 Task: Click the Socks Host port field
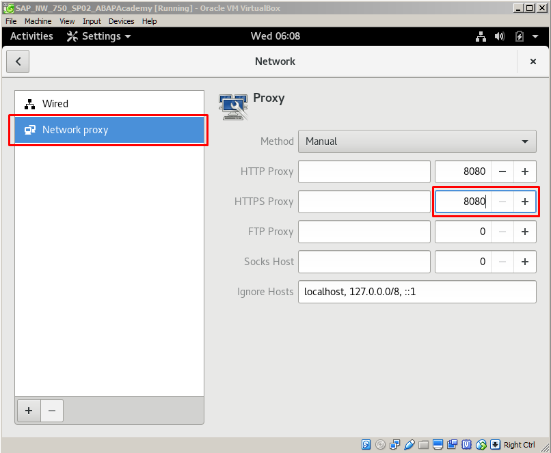[463, 262]
